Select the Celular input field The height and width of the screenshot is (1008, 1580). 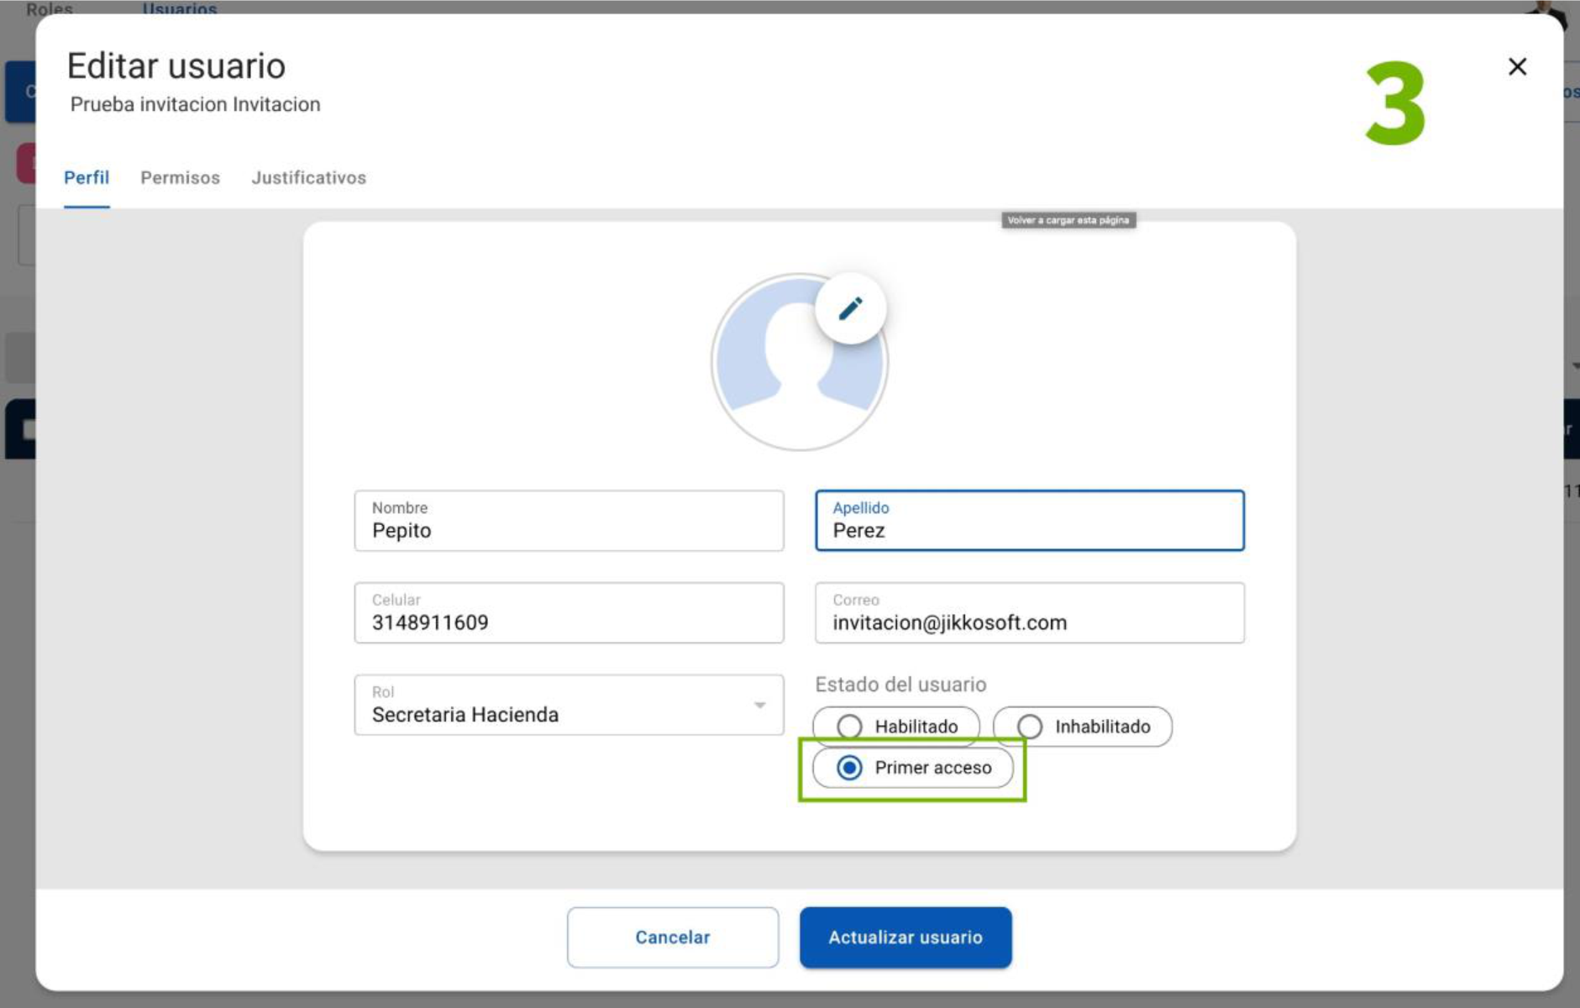click(x=569, y=613)
